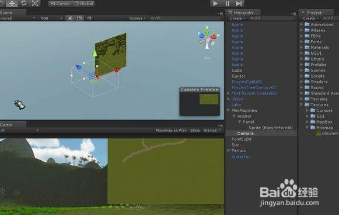Grab the blue Z-axis move arrow
The width and height of the screenshot is (339, 215).
[x=79, y=67]
